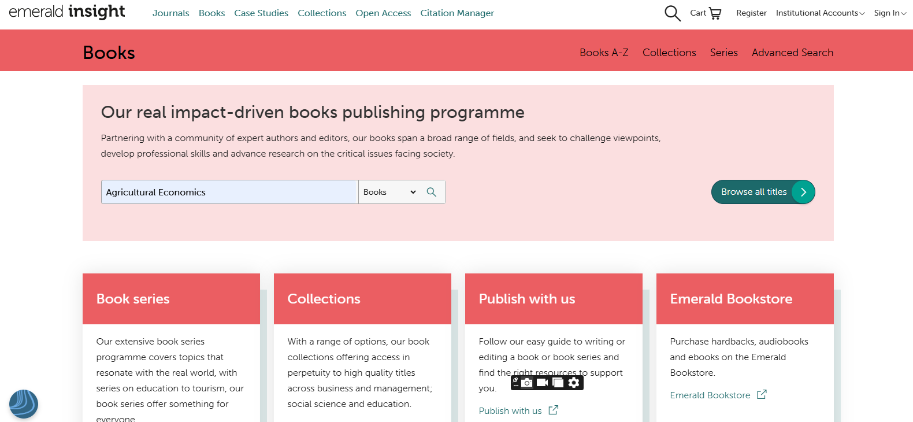Expand the Institutional Accounts menu
The height and width of the screenshot is (422, 913).
(x=820, y=13)
